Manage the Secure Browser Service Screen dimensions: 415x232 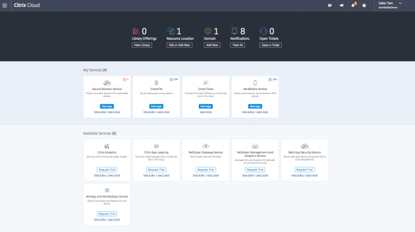tap(107, 106)
